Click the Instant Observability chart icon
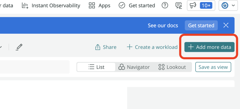The height and width of the screenshot is (109, 240). coord(25,5)
